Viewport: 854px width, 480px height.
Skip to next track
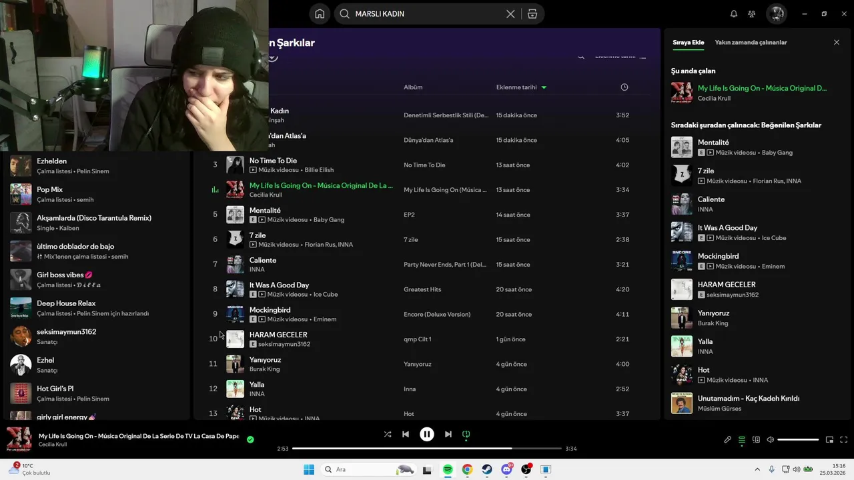click(x=448, y=434)
